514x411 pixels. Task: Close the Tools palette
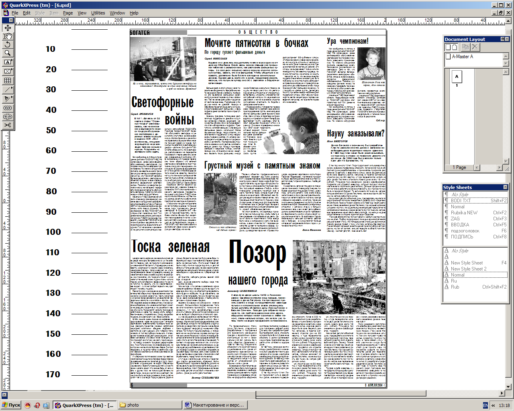(11, 20)
